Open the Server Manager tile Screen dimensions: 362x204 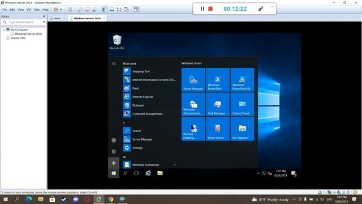pos(193,80)
